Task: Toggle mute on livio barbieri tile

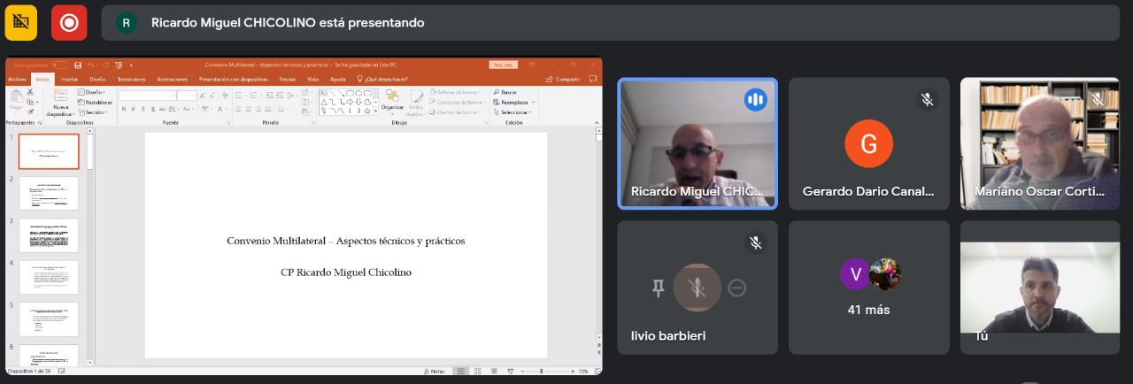Action: point(698,288)
